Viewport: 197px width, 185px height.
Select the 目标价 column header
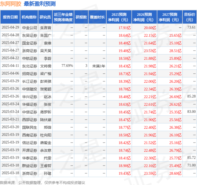tap(189, 17)
